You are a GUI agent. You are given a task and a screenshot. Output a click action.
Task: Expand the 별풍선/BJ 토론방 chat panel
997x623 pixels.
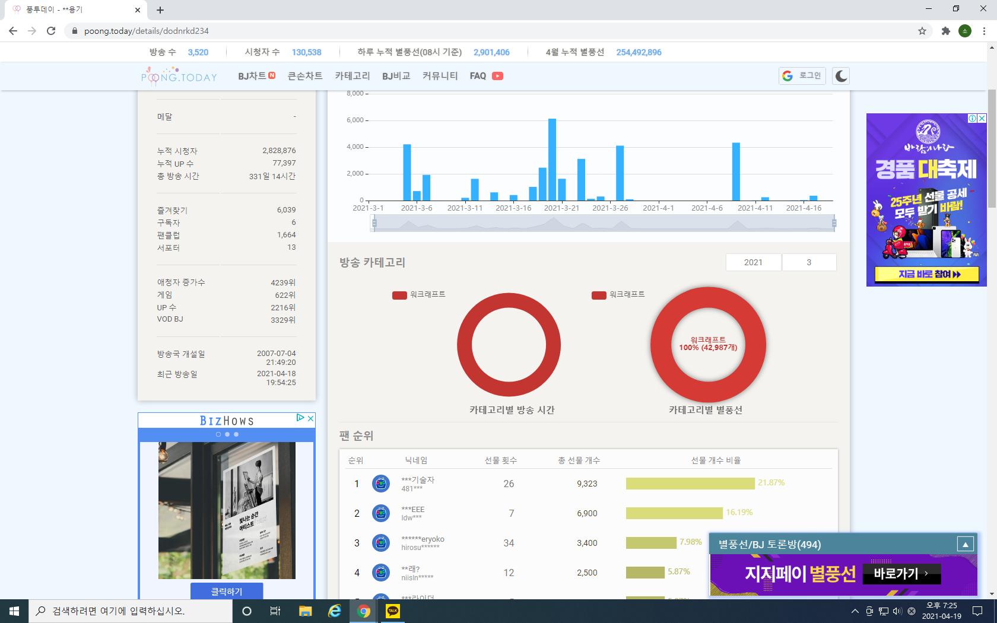pyautogui.click(x=966, y=544)
